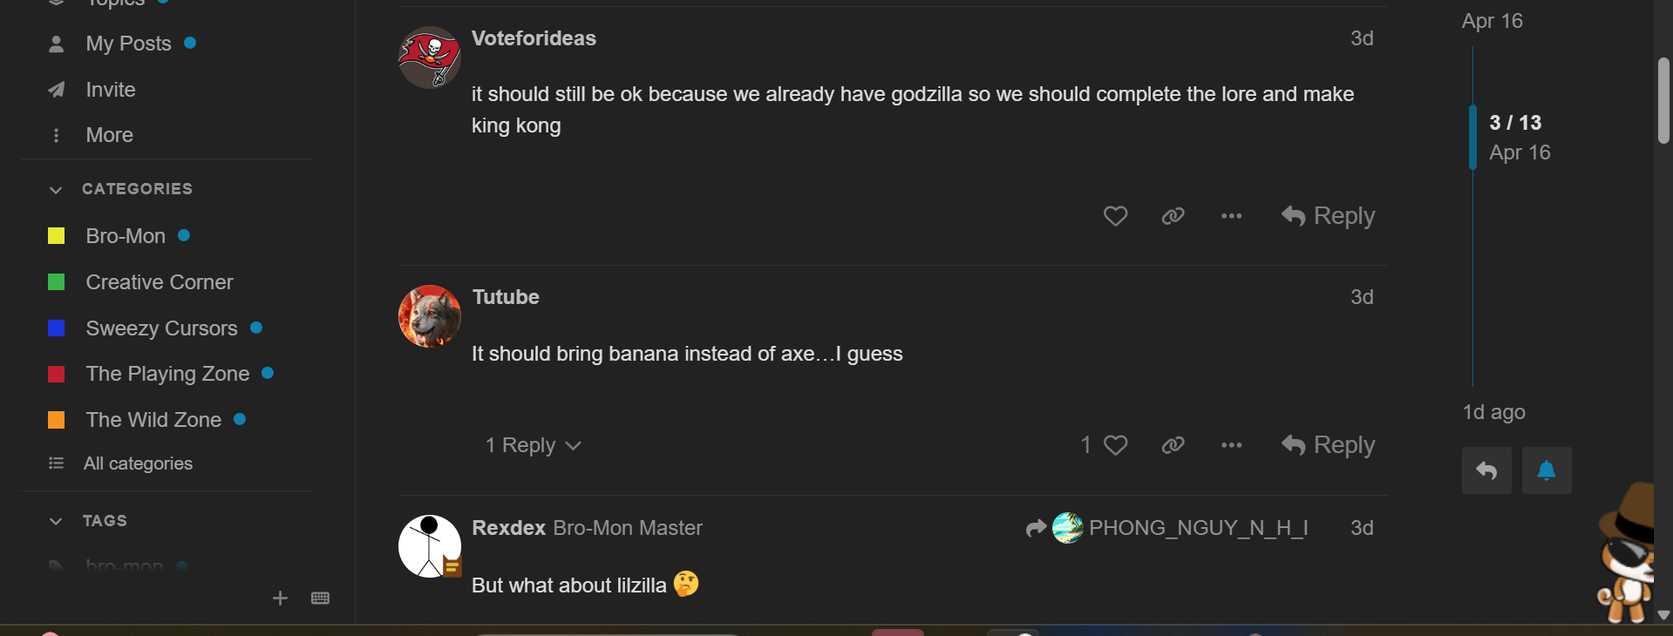1673x636 pixels.
Task: Expand the 1 Reply thread under Tutube
Action: pos(533,445)
